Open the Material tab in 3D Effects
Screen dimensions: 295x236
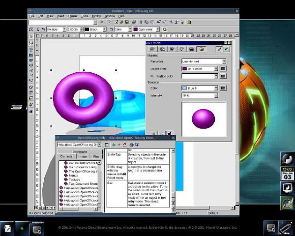(201, 49)
